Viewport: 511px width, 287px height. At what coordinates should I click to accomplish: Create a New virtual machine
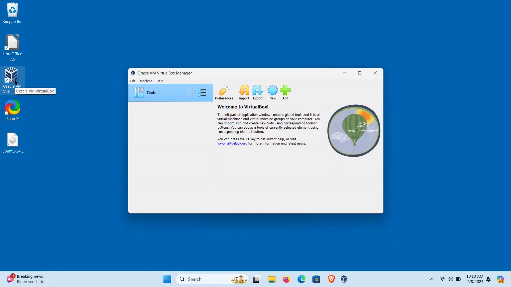pyautogui.click(x=273, y=92)
